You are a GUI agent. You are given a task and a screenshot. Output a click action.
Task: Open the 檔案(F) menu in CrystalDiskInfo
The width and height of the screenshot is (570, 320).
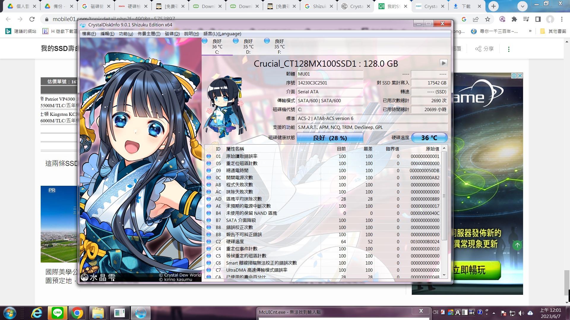89,34
